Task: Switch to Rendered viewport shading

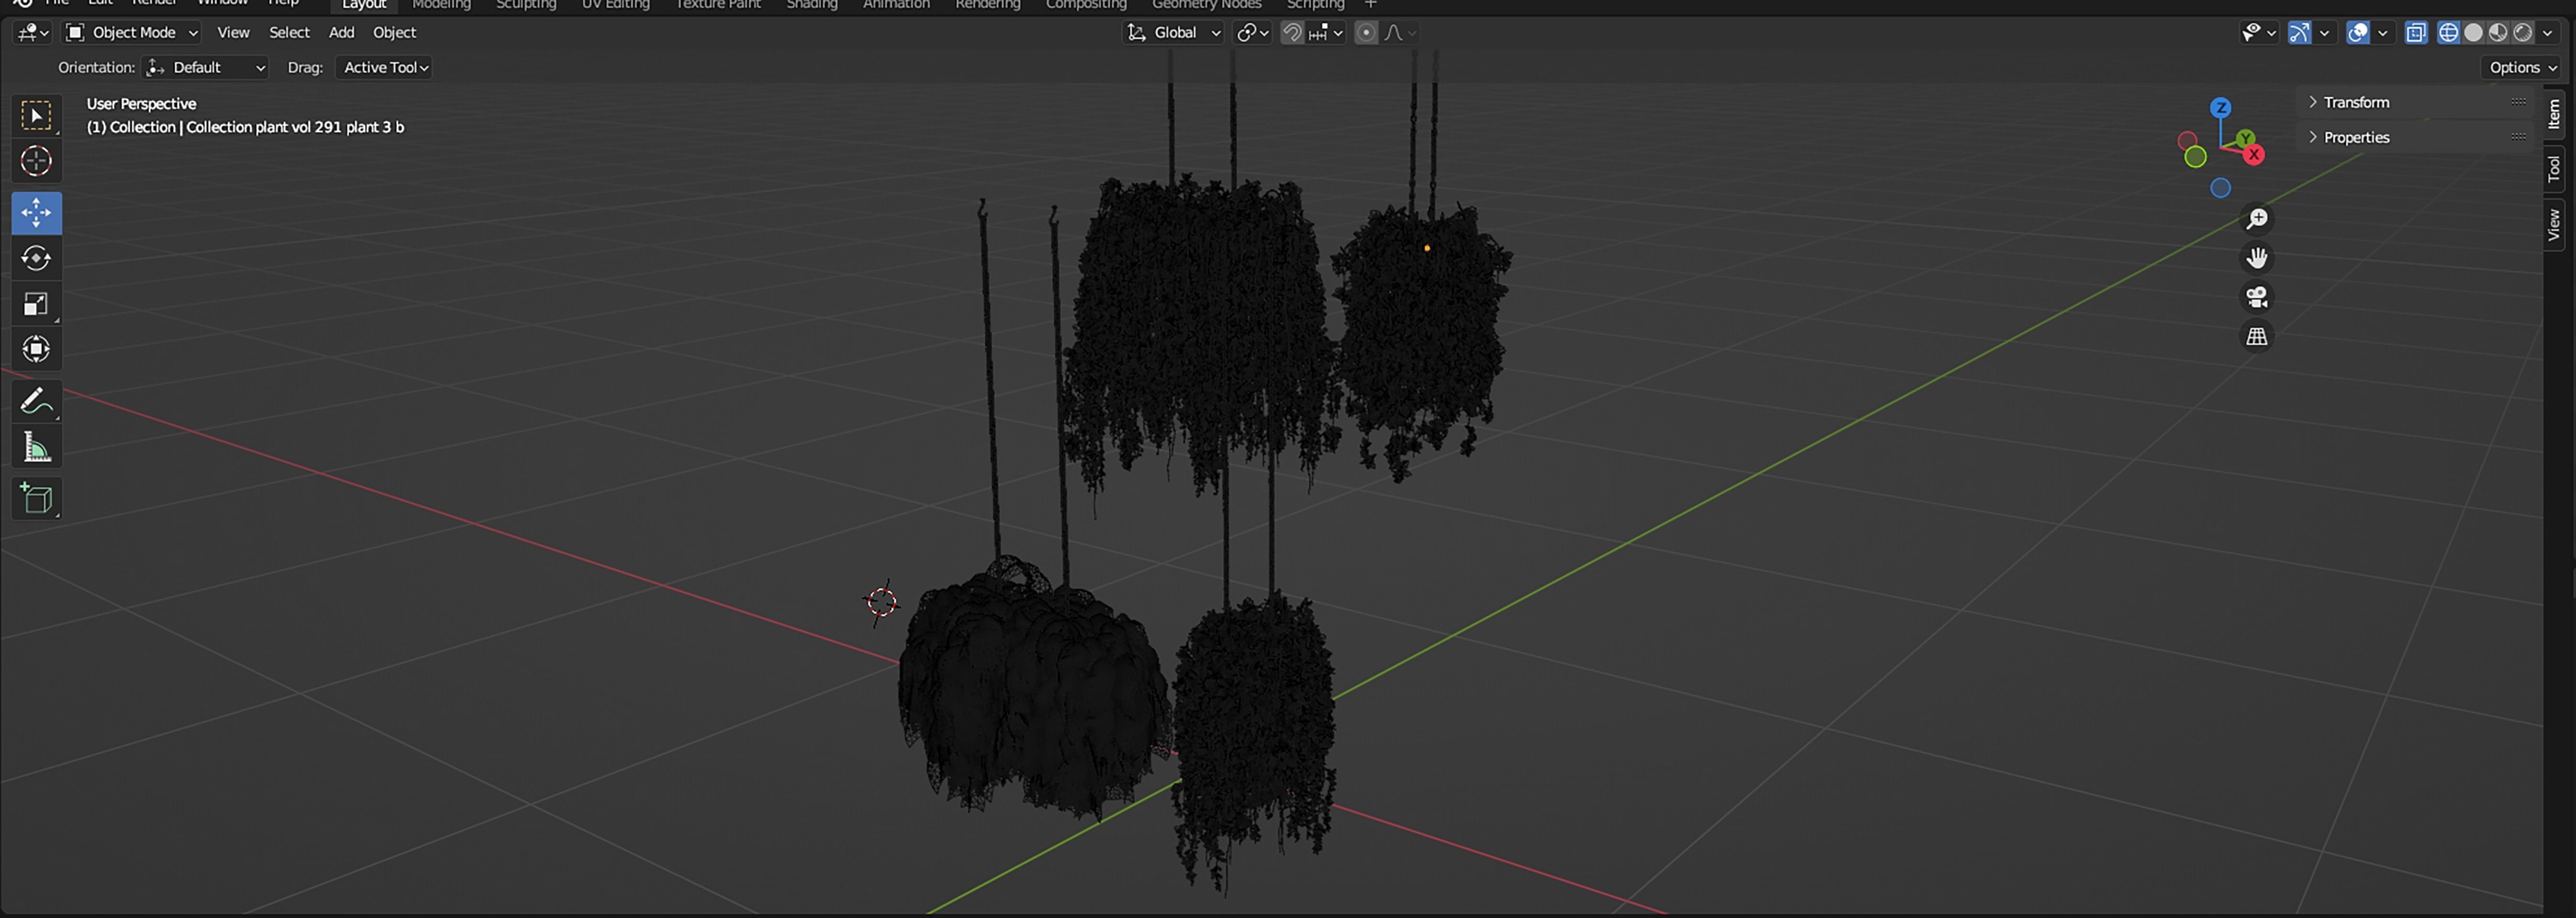Action: (2523, 33)
